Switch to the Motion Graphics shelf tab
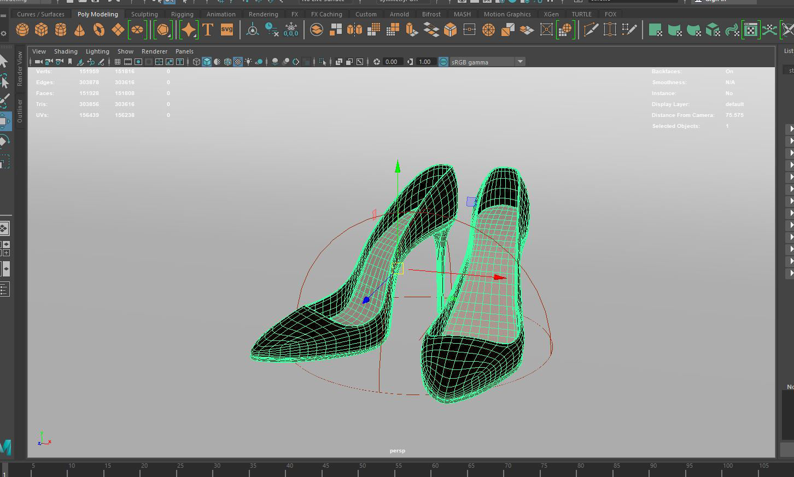This screenshot has height=477, width=794. pos(507,14)
